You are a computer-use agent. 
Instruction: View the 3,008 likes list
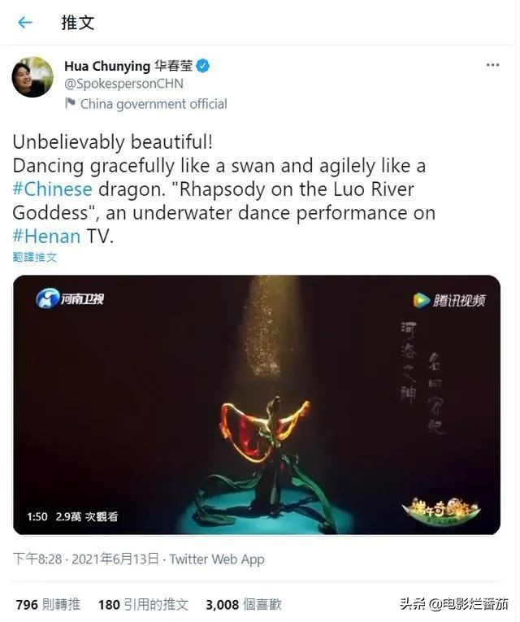(244, 605)
